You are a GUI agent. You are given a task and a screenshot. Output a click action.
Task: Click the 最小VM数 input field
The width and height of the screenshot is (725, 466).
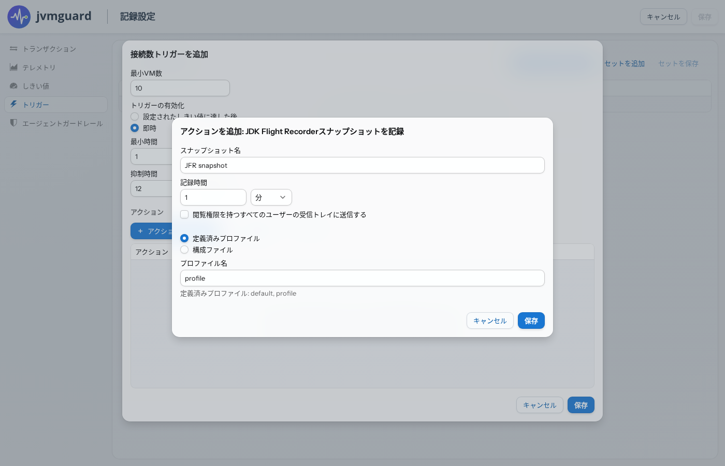tap(180, 88)
